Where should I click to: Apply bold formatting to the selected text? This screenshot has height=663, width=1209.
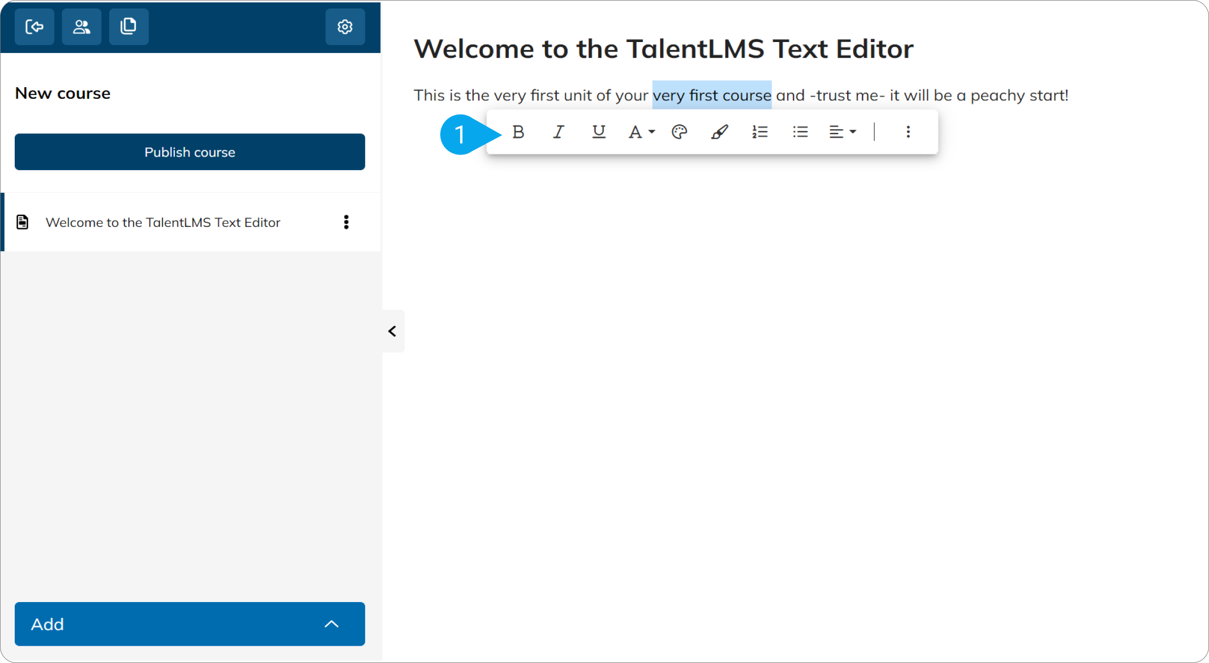tap(518, 132)
